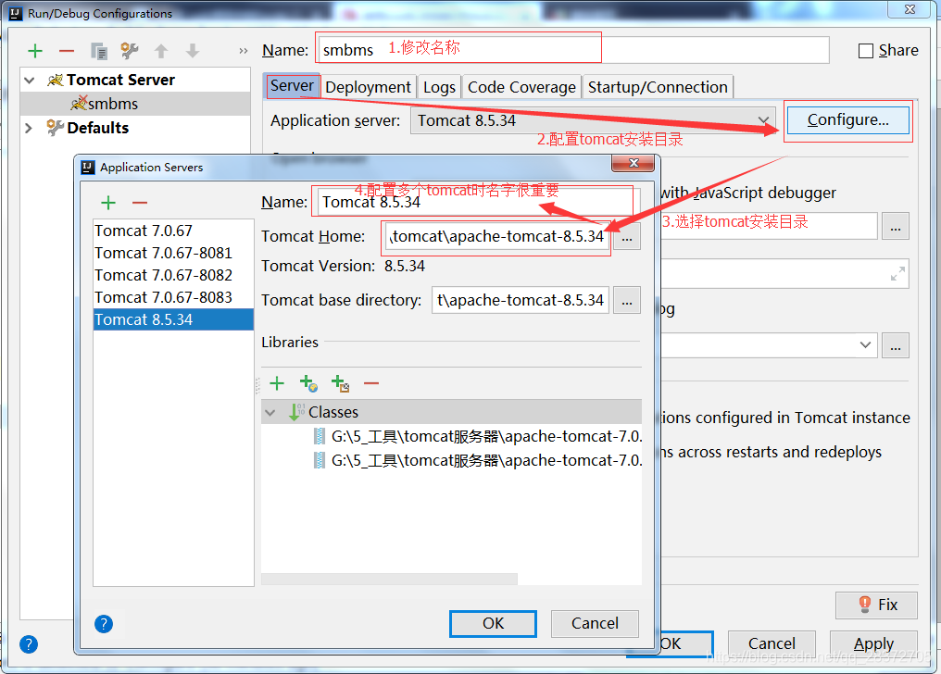Open the Startup/Connection tab
Viewport: 941px width, 674px height.
click(658, 88)
